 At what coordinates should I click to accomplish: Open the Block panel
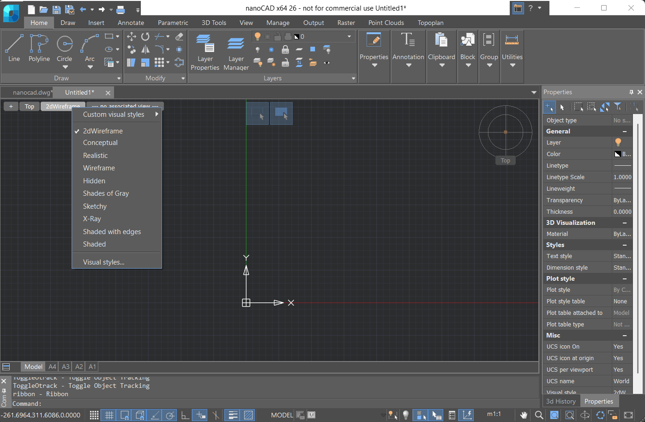coord(468,50)
